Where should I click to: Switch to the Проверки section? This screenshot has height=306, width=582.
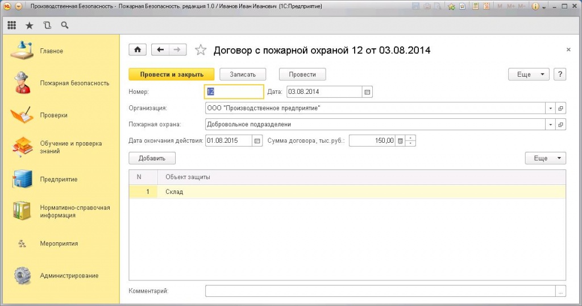pos(53,115)
